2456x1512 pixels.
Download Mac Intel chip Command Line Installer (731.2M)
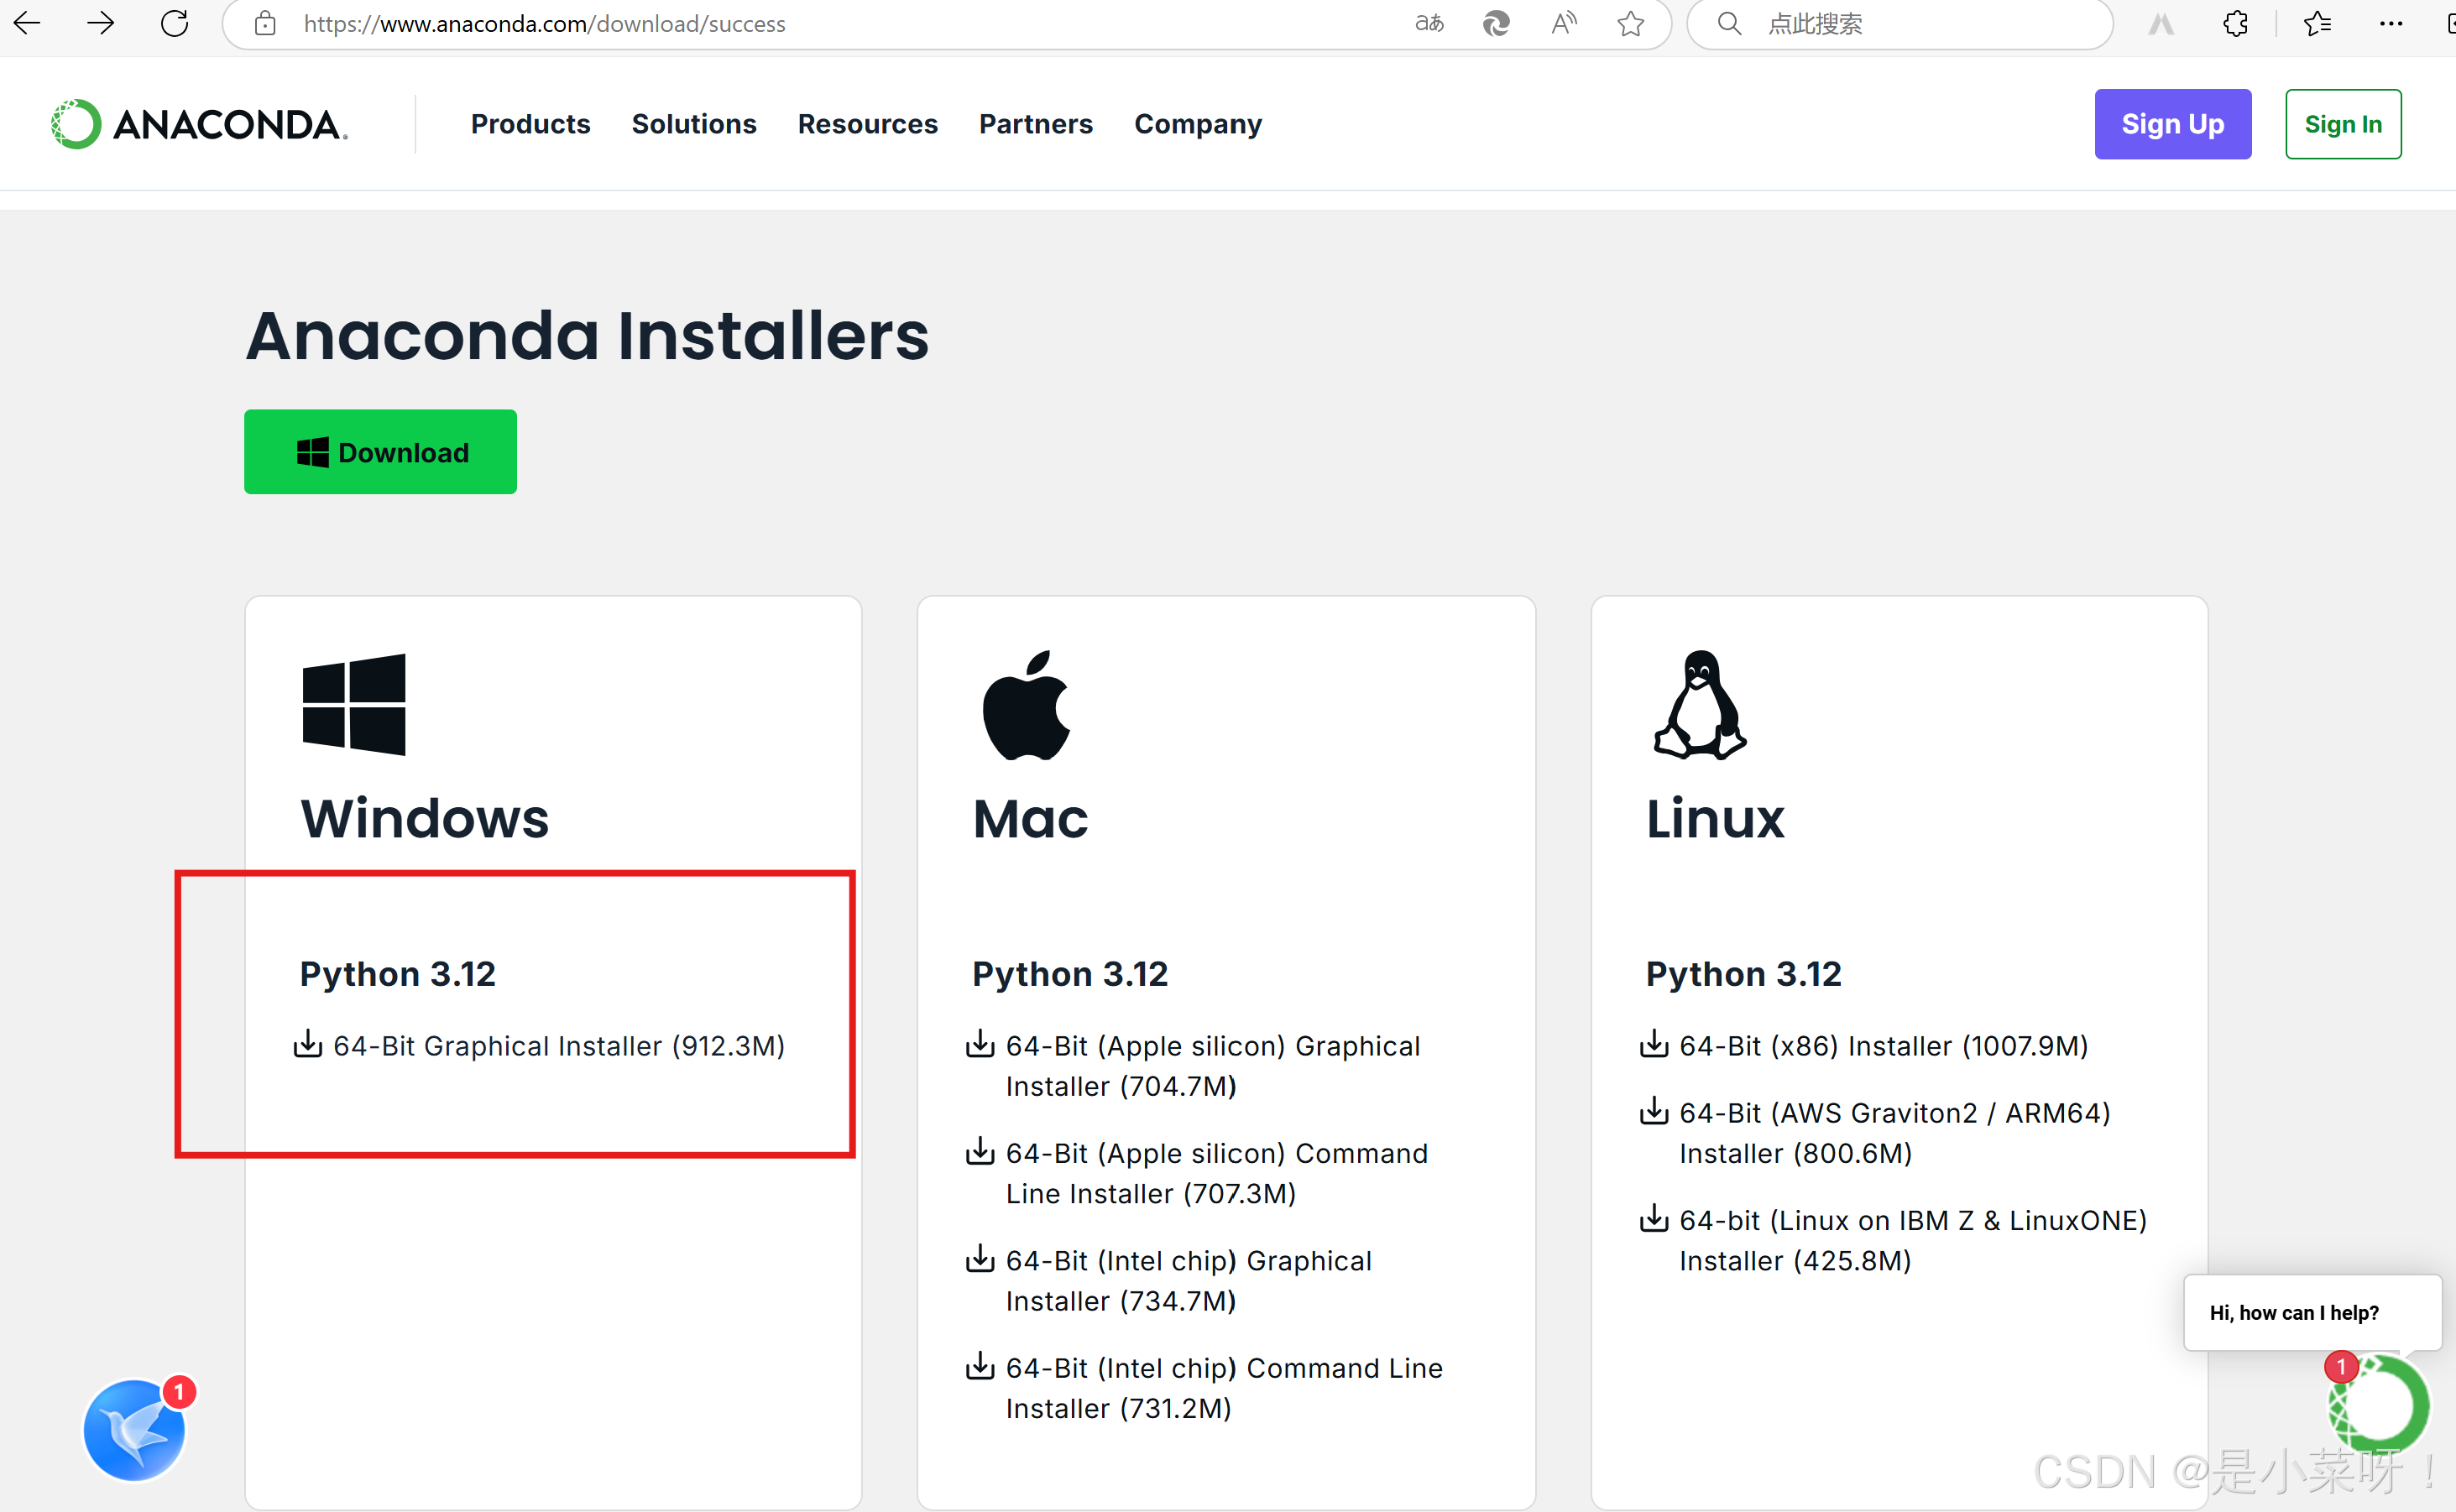(x=1224, y=1388)
